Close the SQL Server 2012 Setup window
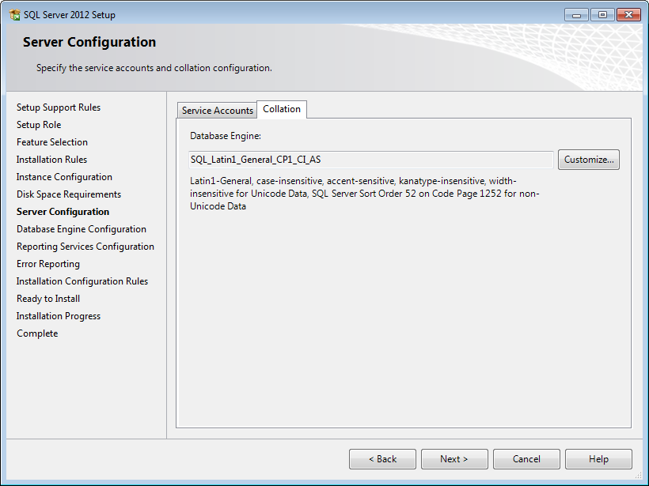 [628, 15]
